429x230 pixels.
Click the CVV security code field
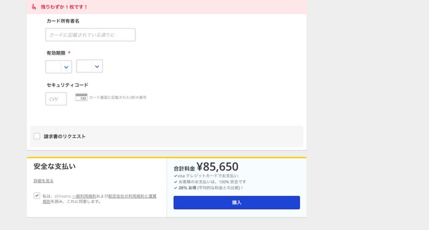[x=56, y=99]
